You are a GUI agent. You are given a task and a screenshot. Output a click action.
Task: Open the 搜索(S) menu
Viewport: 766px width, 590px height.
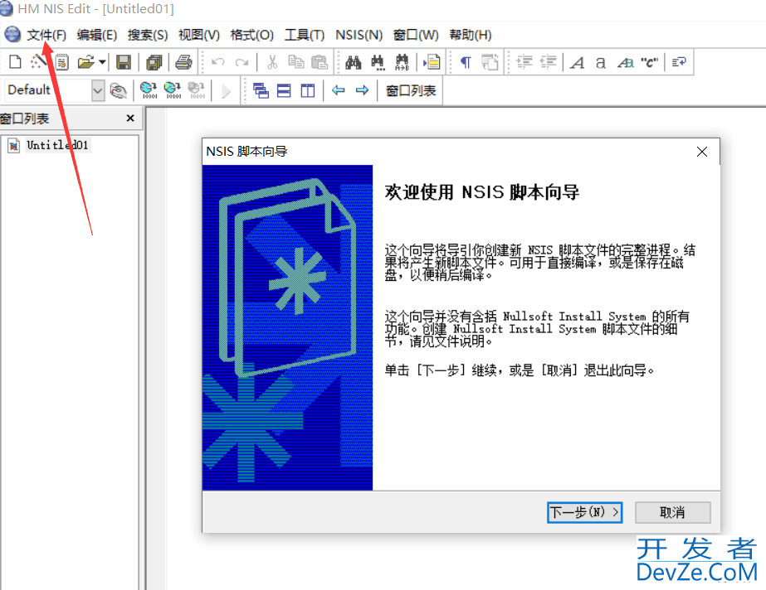tap(148, 35)
